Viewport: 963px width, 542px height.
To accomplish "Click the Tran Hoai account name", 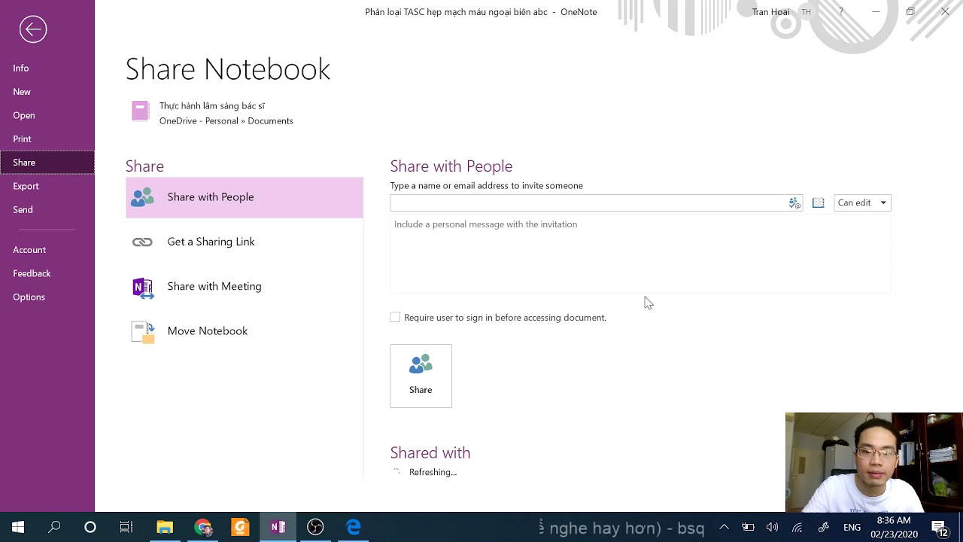I will pos(770,12).
